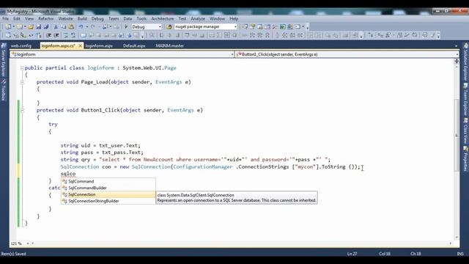Click the Copy toolbar icon
469x264 pixels.
[64, 26]
